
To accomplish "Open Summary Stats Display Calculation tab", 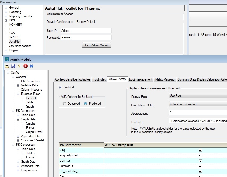I will click(x=202, y=79).
